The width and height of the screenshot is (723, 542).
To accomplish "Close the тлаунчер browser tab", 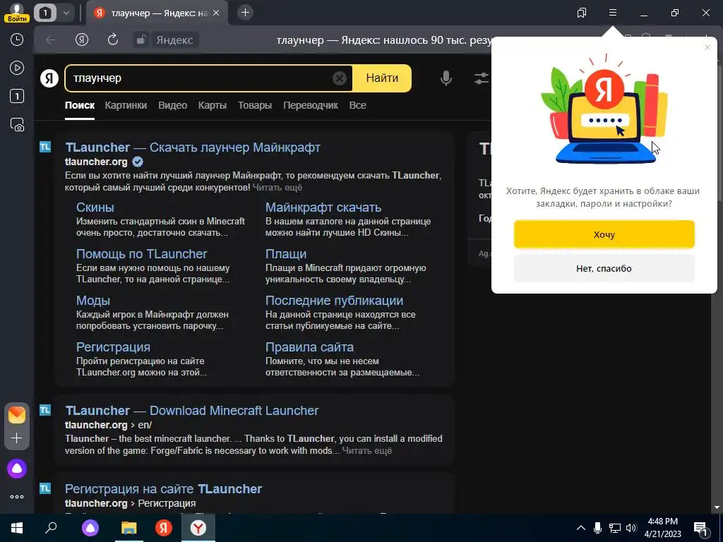I will coord(217,13).
